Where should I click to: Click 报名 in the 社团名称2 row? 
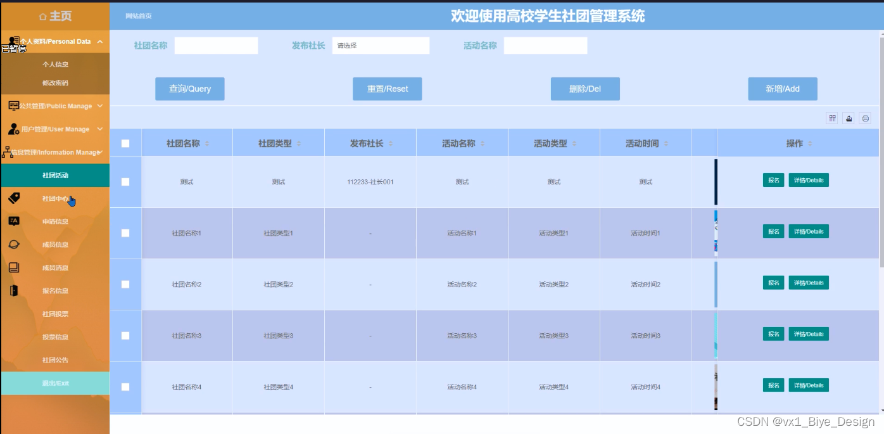774,283
